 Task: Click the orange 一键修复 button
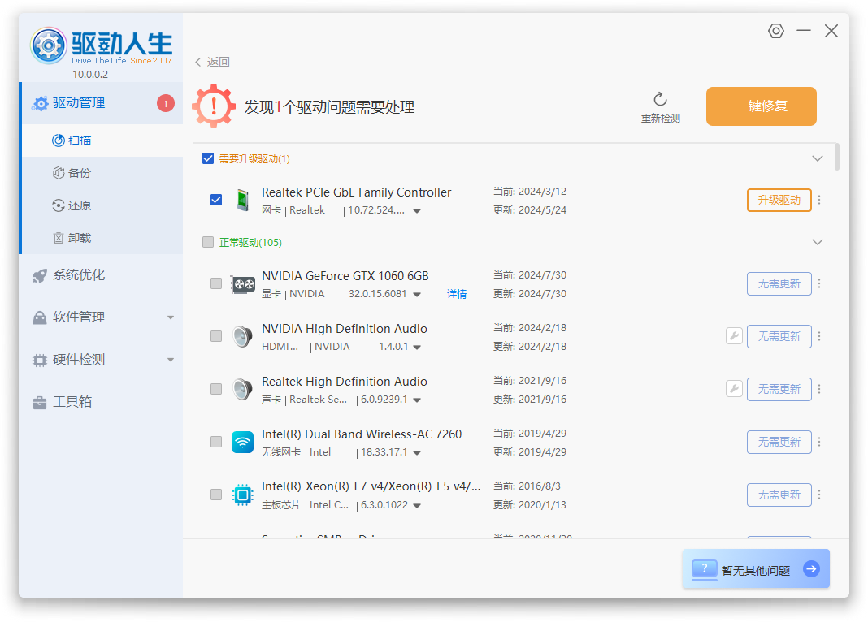pyautogui.click(x=761, y=106)
